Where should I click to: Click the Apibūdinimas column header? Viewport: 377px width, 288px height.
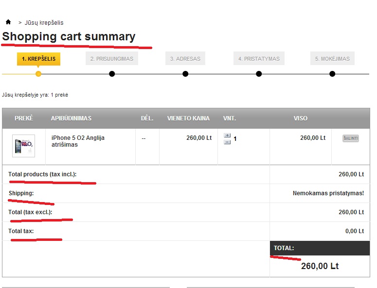71,119
